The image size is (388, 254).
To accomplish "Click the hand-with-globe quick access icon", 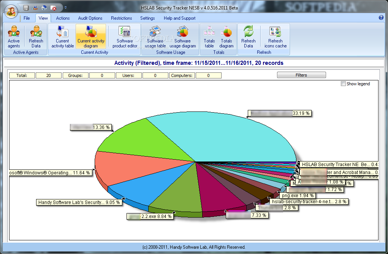I will click(35, 8).
